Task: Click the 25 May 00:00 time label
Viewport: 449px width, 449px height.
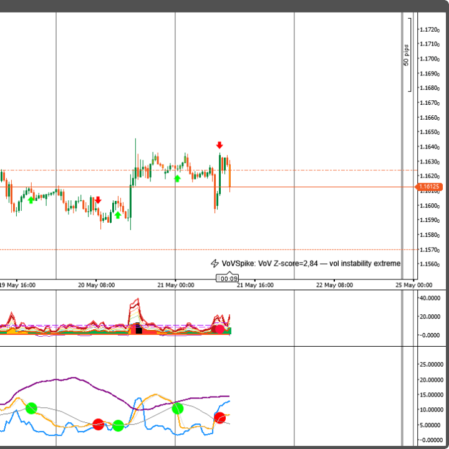Action: point(414,285)
